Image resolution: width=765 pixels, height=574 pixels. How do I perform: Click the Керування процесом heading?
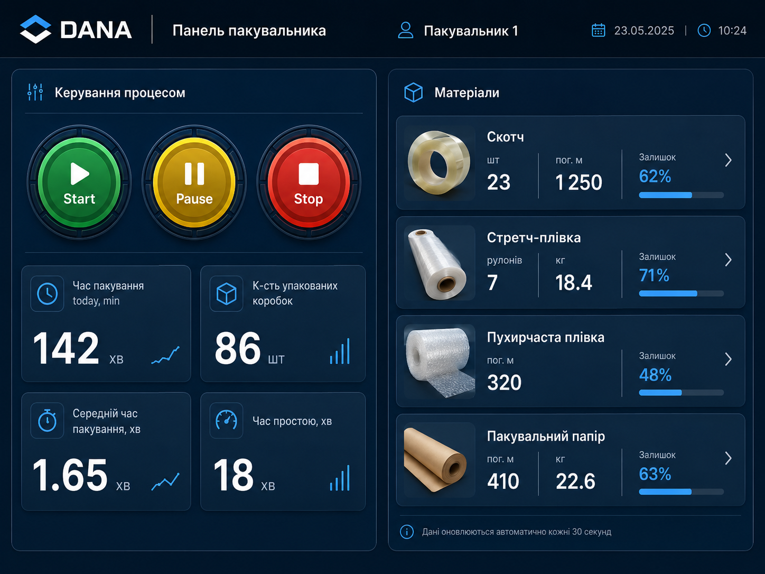[x=120, y=92]
